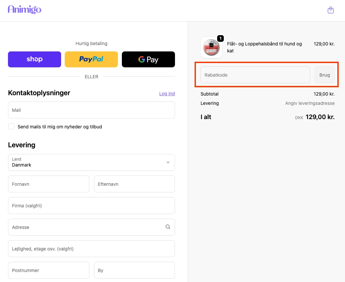The image size is (345, 282).
Task: Tick the news and offers email checkbox
Action: tap(11, 126)
